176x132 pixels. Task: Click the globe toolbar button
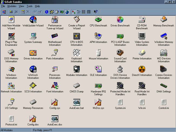[x=67, y=12]
